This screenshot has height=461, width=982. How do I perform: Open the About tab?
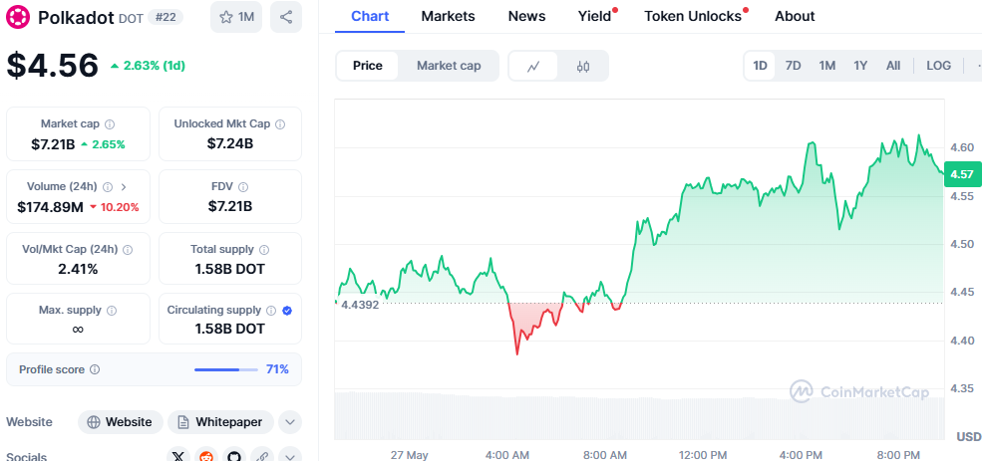point(795,16)
